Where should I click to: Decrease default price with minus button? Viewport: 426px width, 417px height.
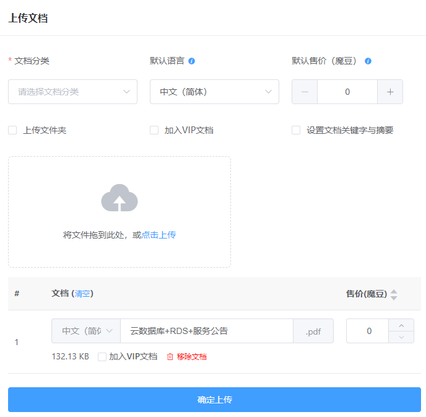point(305,92)
